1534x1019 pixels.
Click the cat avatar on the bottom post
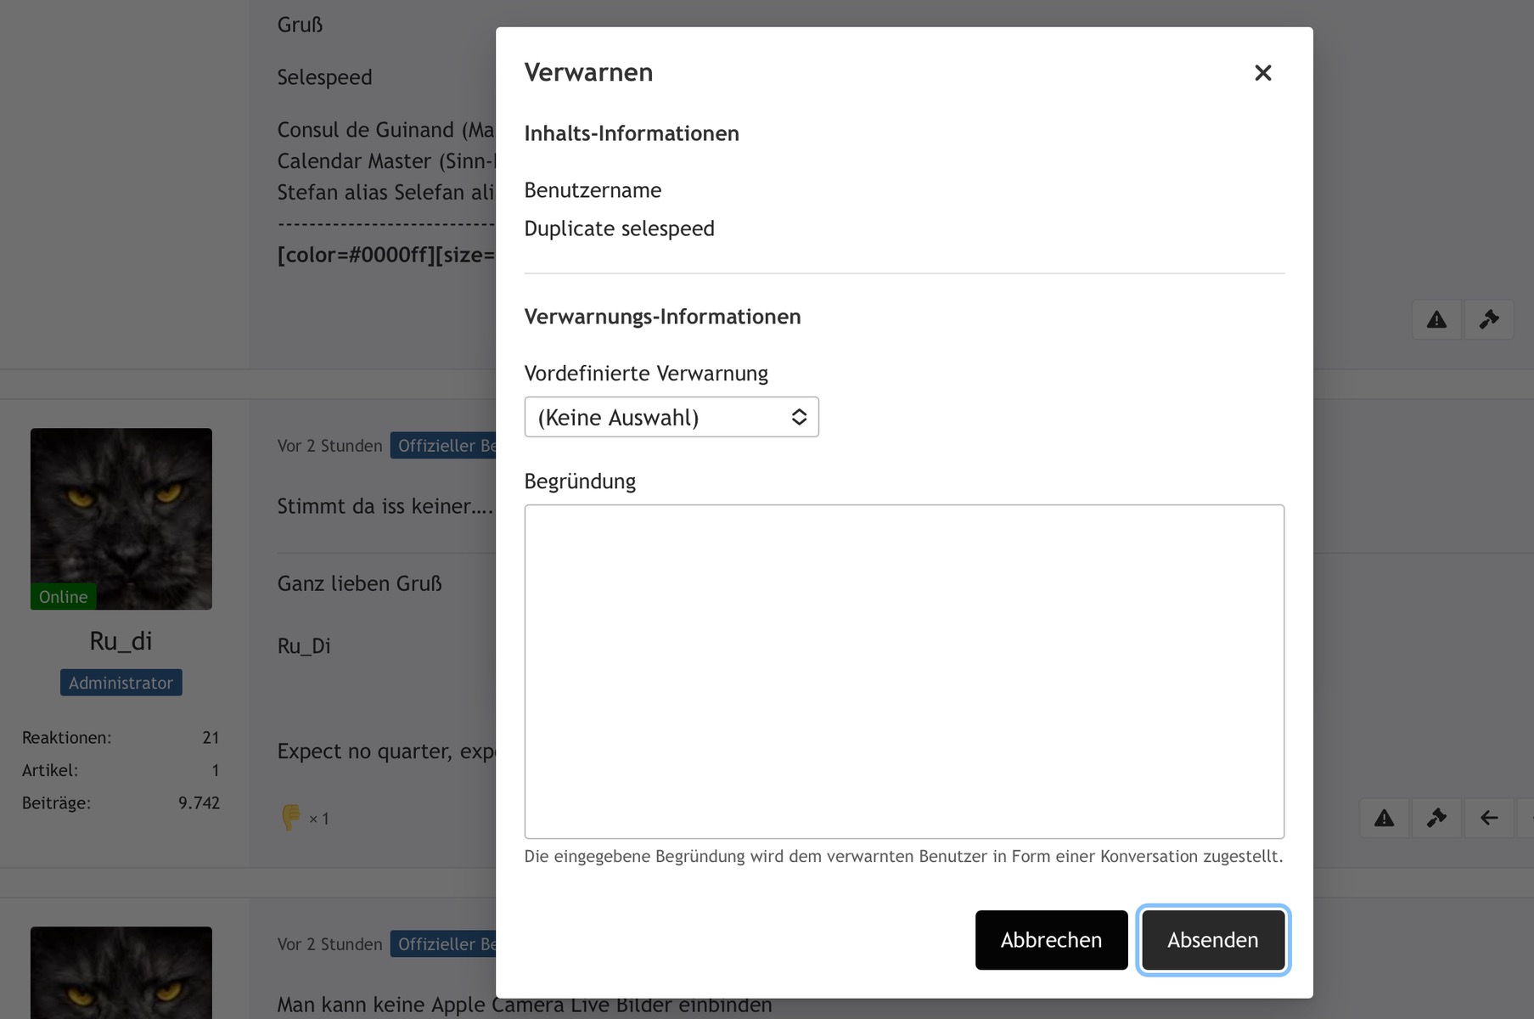tap(121, 973)
